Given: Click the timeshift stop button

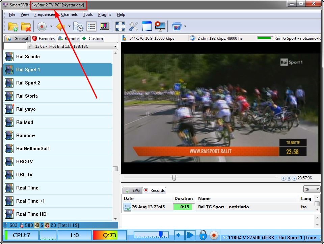Looking at the screenshot, I should click(x=294, y=178).
